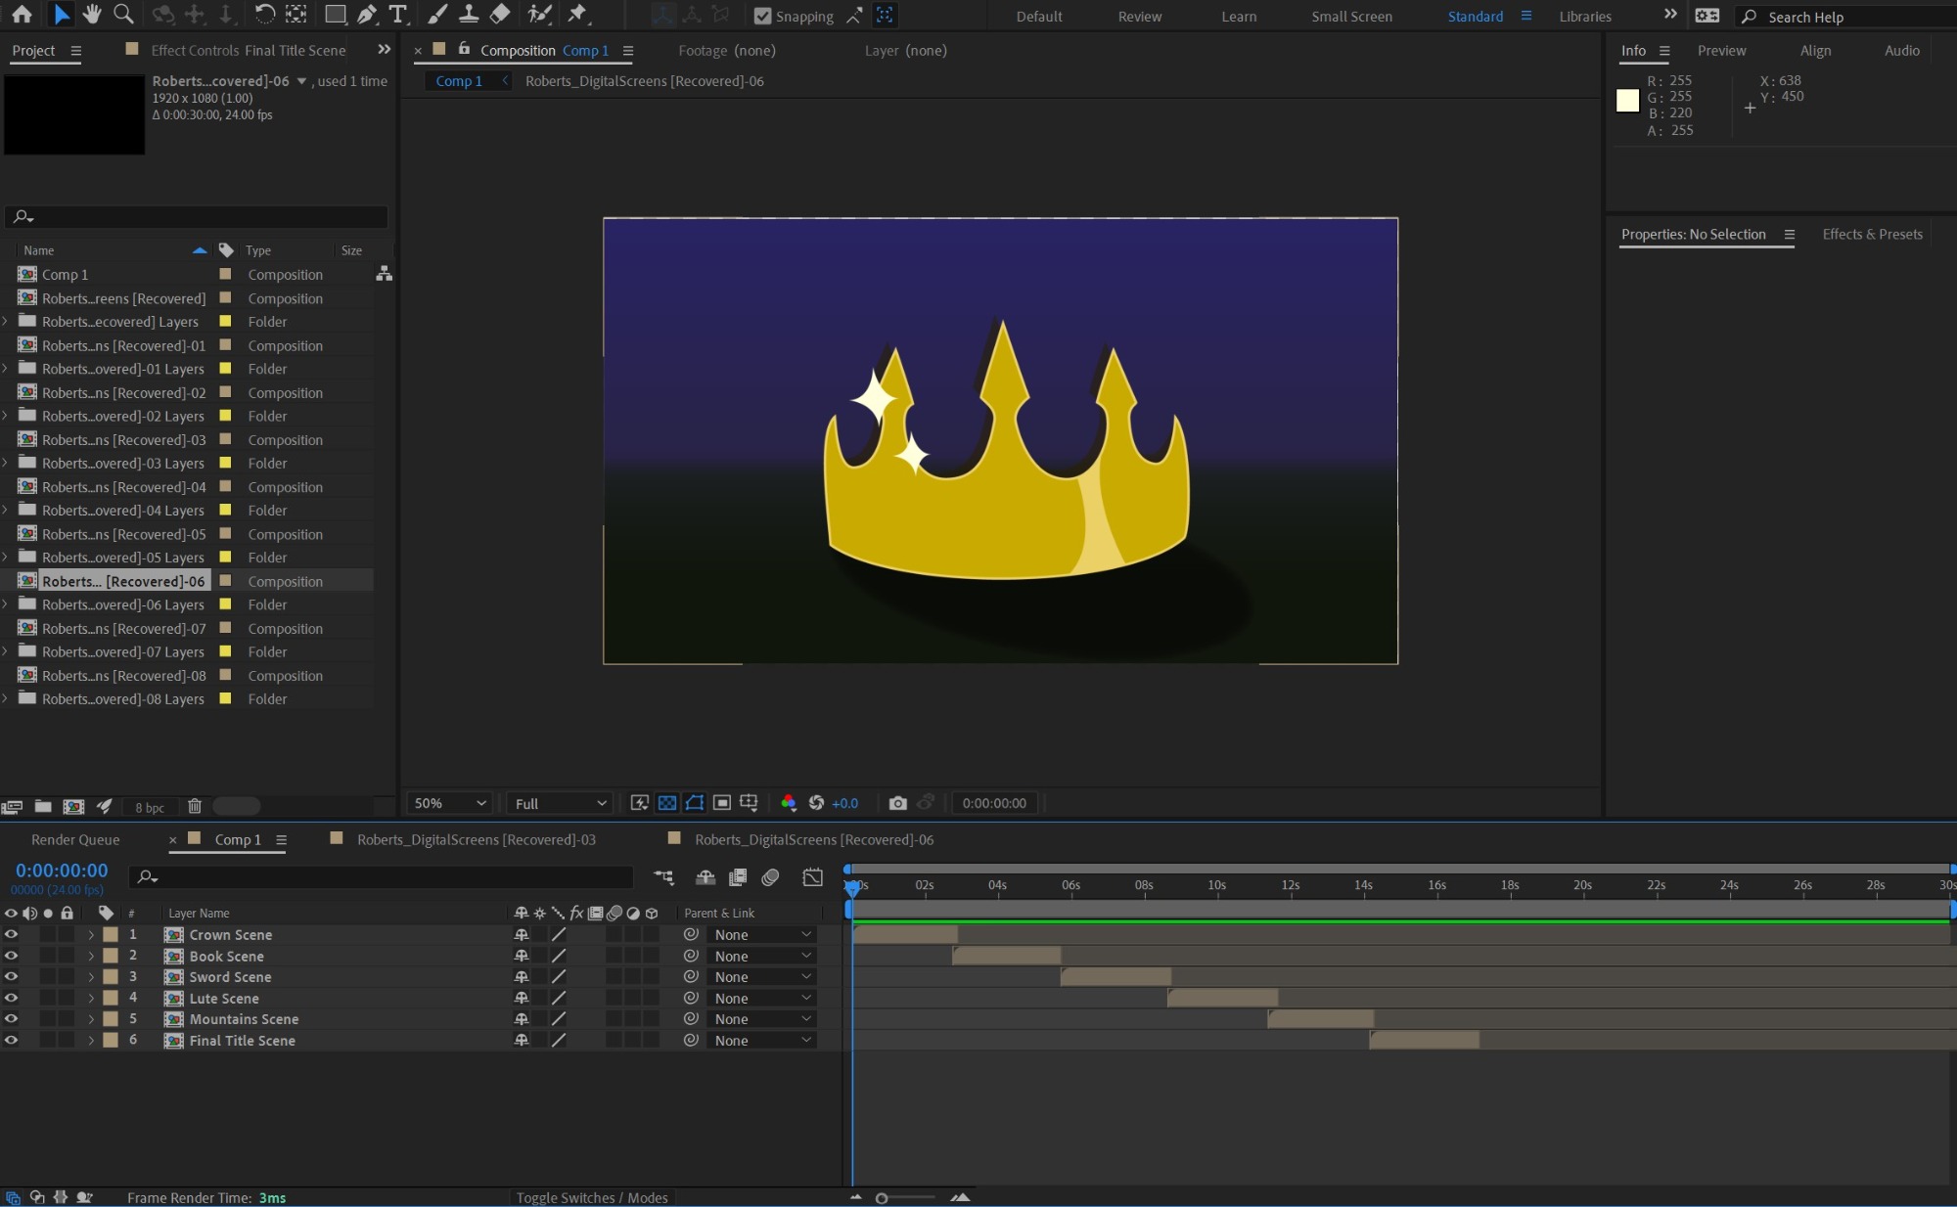1957x1207 pixels.
Task: Expand the Sword Scene layer properties
Action: point(91,977)
